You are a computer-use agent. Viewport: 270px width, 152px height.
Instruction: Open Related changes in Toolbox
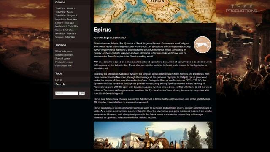click(x=64, y=55)
